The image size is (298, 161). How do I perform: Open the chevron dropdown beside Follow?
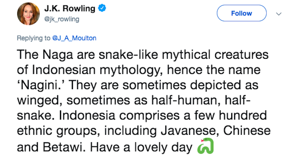[x=279, y=13]
